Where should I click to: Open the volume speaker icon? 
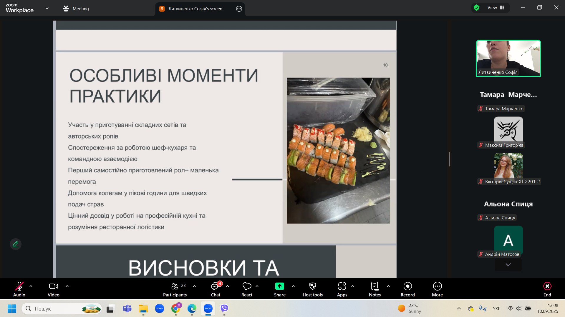[x=519, y=308]
